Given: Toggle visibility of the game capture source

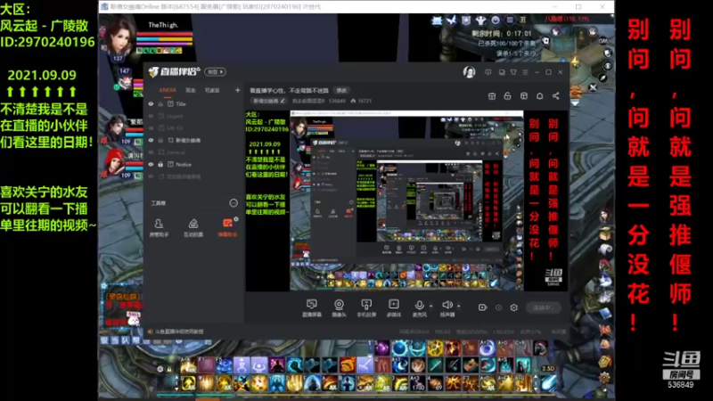Looking at the screenshot, I should coord(151,141).
